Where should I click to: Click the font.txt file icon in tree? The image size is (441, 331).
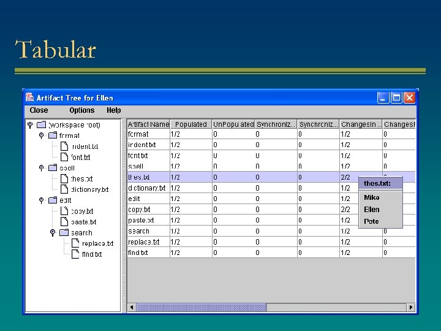[64, 157]
